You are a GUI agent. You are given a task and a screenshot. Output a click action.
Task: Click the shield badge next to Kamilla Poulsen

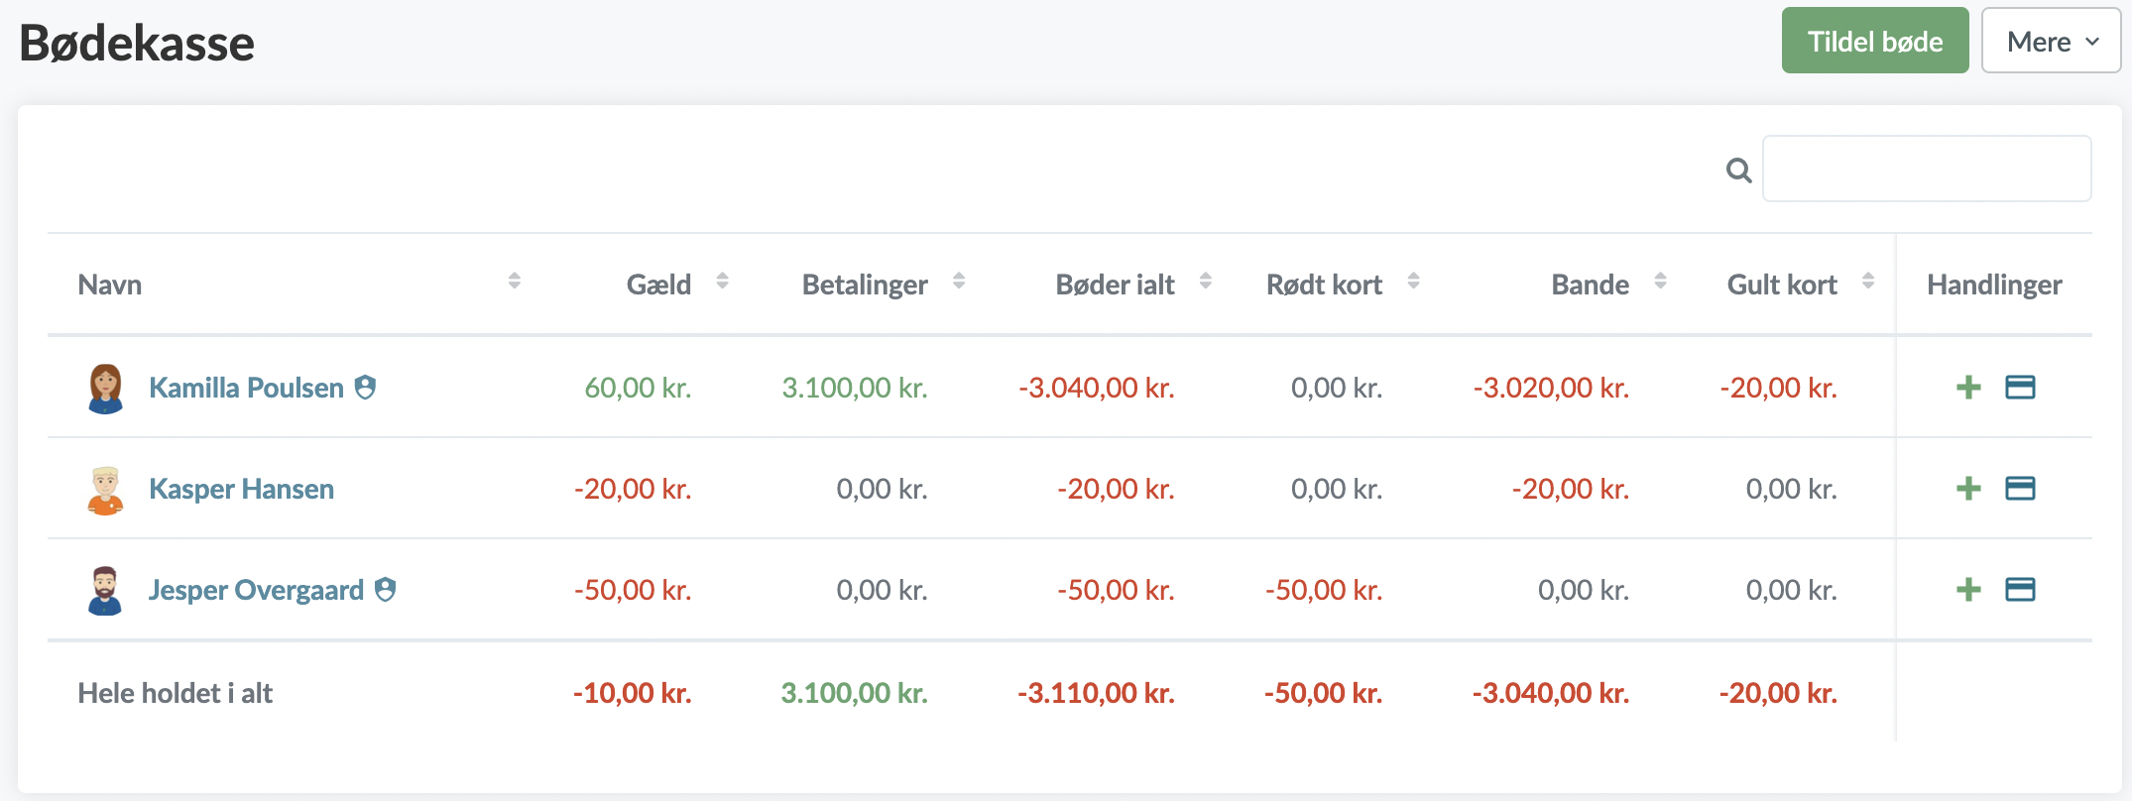[366, 387]
